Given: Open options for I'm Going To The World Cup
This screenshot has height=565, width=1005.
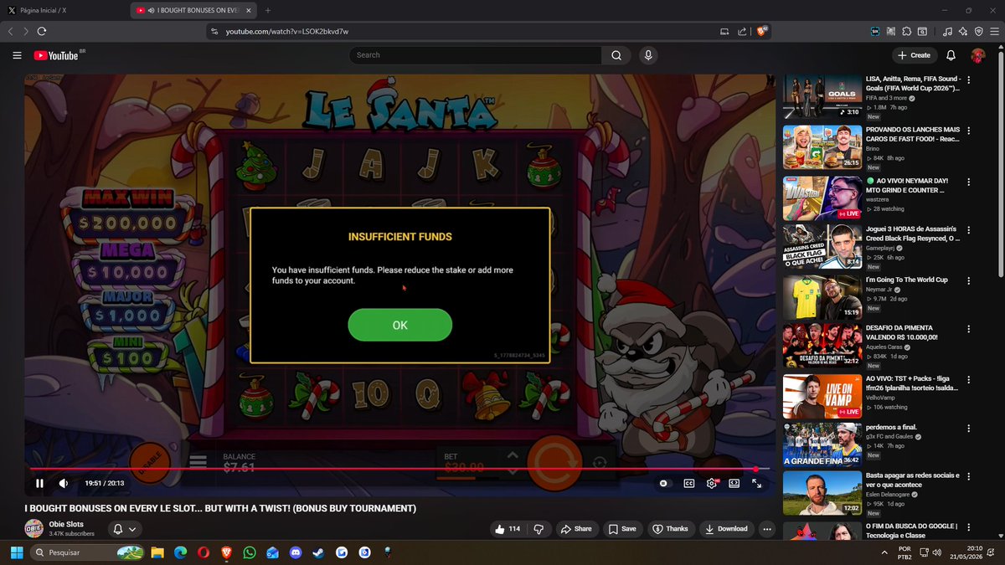Looking at the screenshot, I should (x=969, y=280).
